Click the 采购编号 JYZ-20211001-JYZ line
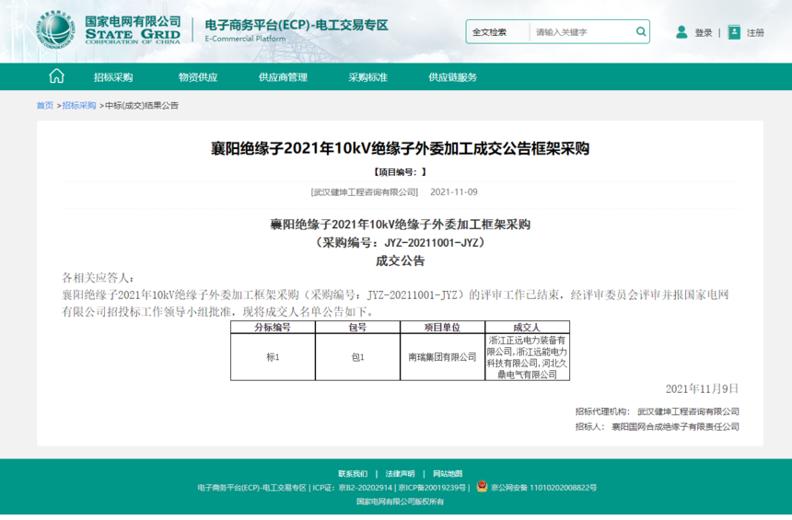Screen dimensions: 792x520 [x=400, y=243]
